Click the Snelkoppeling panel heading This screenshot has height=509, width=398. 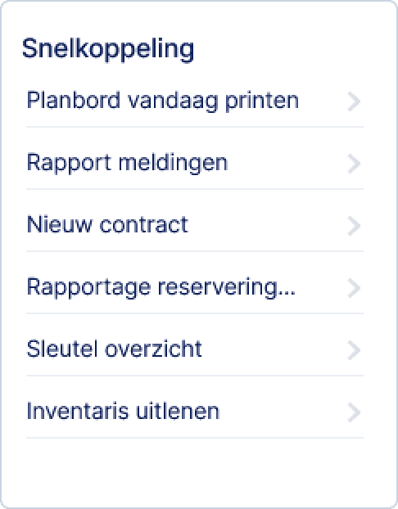pos(108,50)
